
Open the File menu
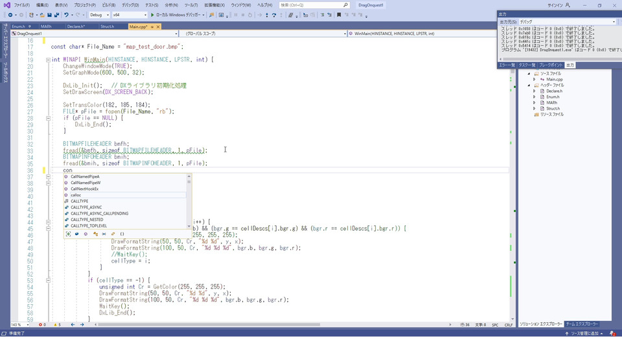[22, 5]
